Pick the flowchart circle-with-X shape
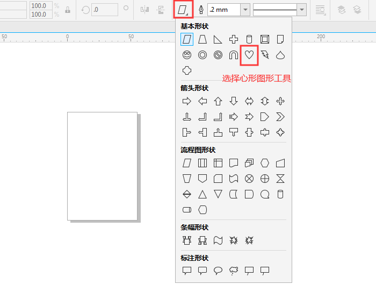The image size is (376, 284). click(x=249, y=179)
